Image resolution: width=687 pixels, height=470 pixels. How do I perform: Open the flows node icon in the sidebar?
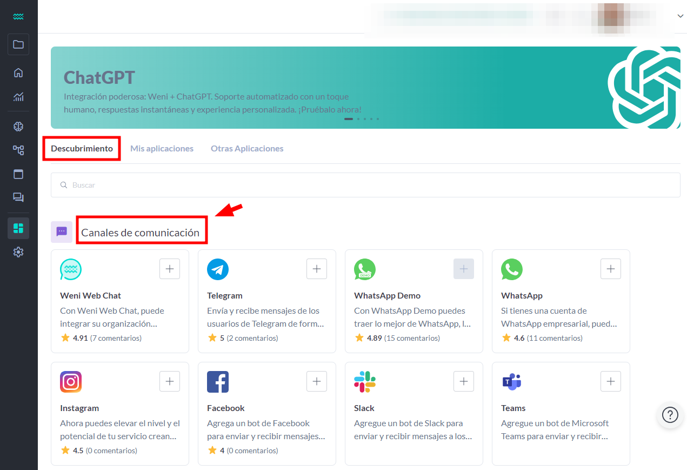click(18, 150)
